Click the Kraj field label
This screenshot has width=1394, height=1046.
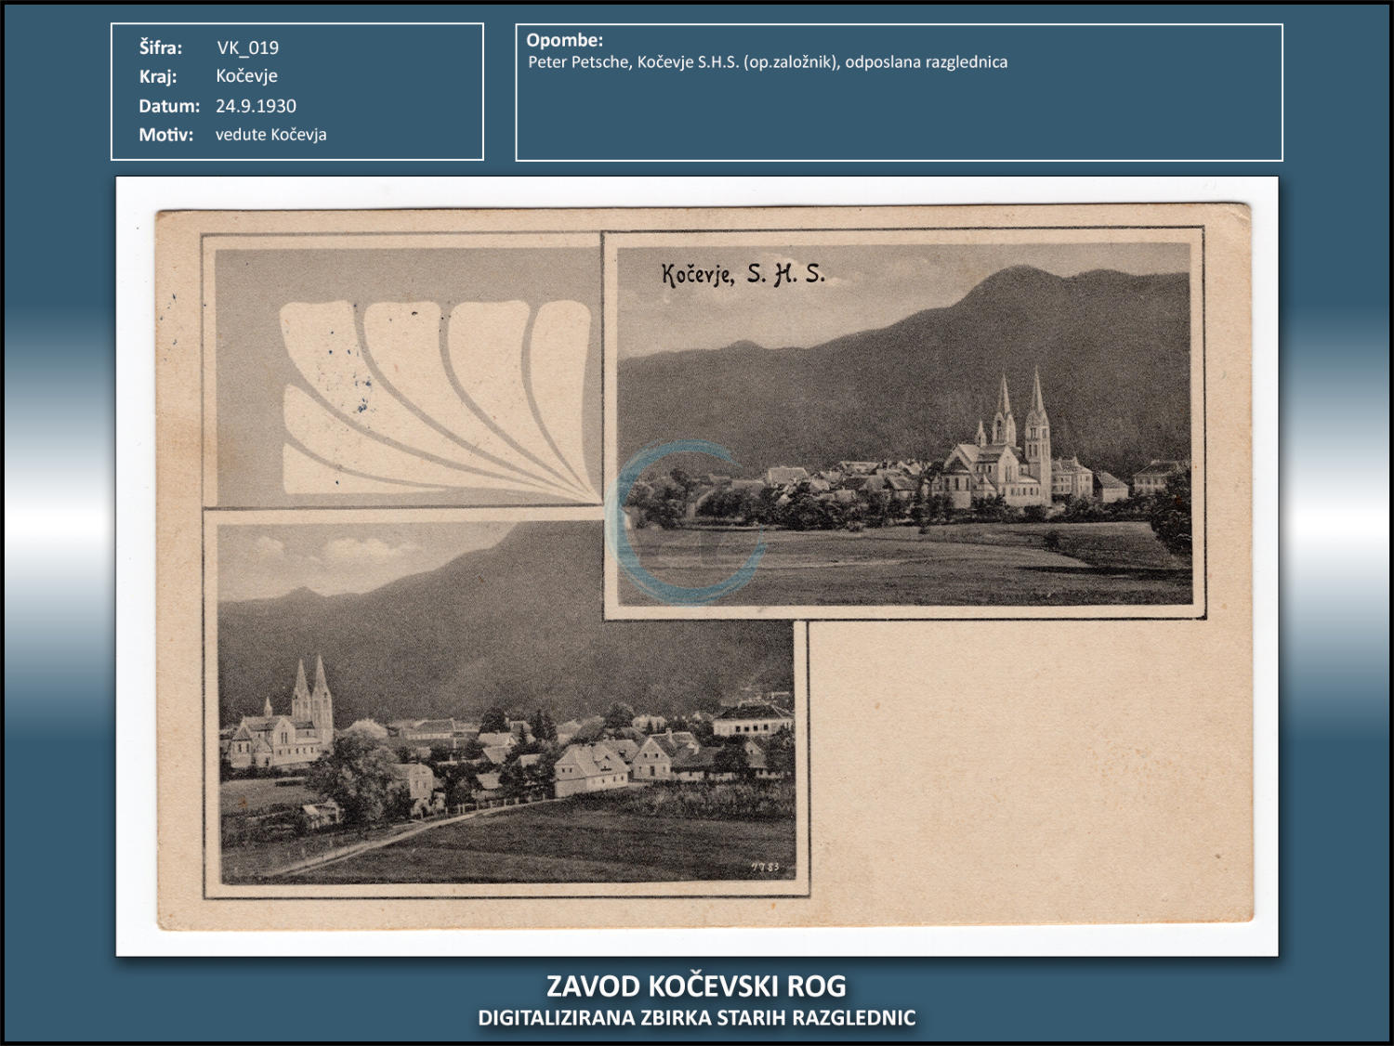(157, 76)
